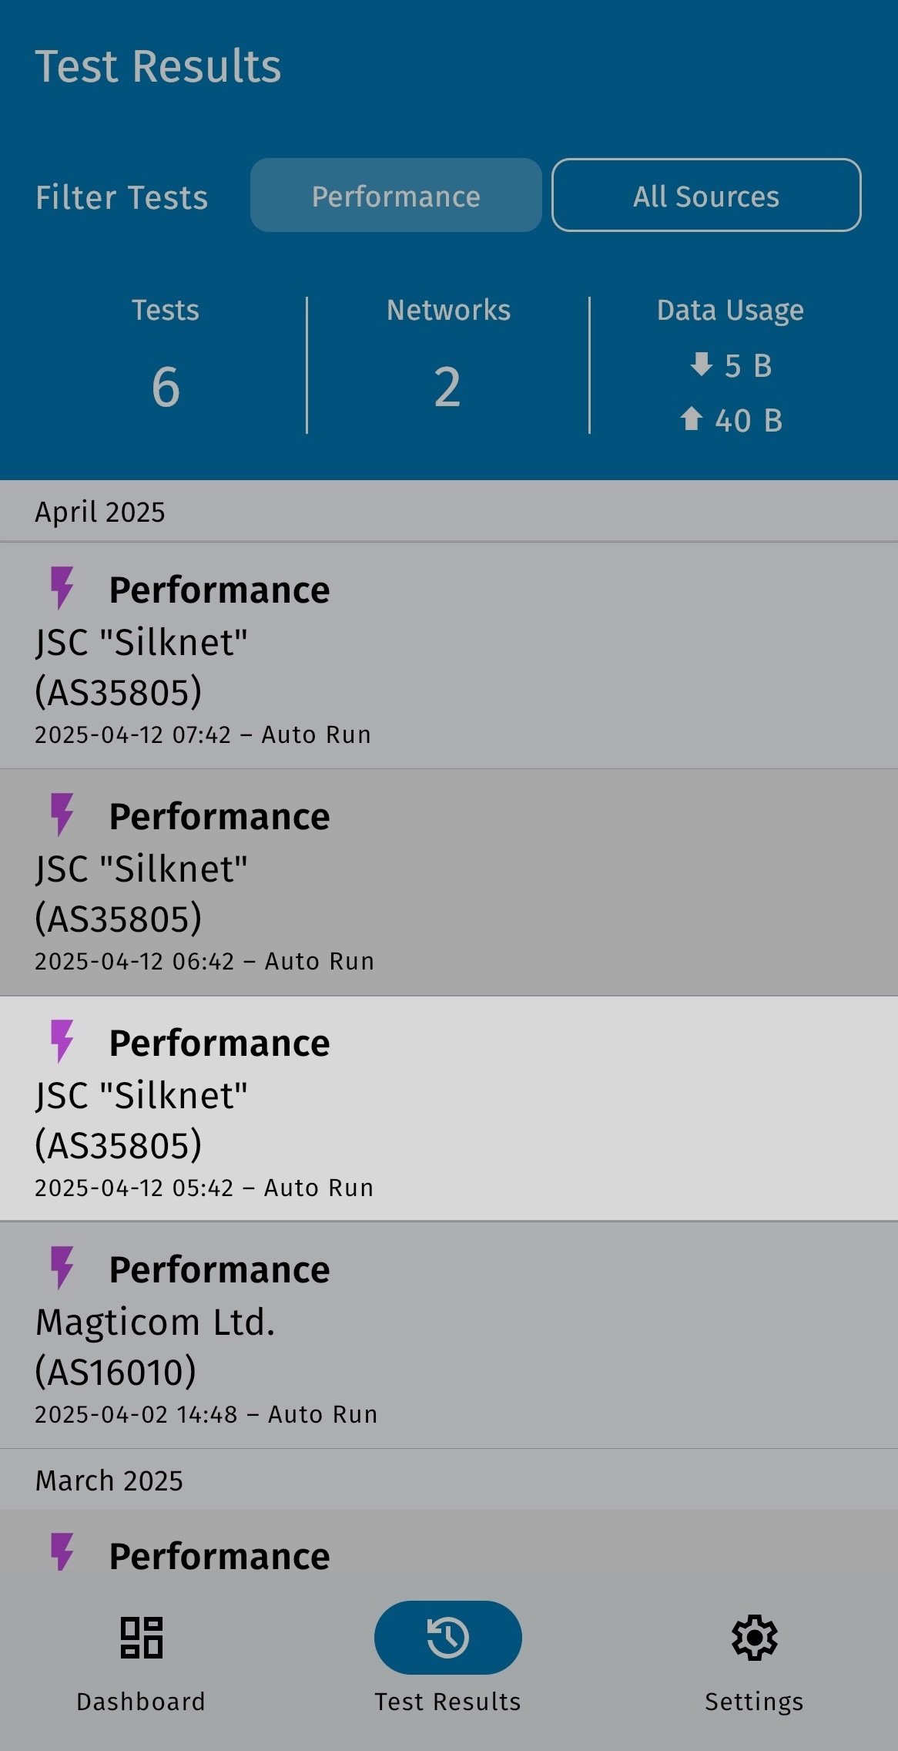Tap the Tests count of 6
The width and height of the screenshot is (898, 1751).
166,387
